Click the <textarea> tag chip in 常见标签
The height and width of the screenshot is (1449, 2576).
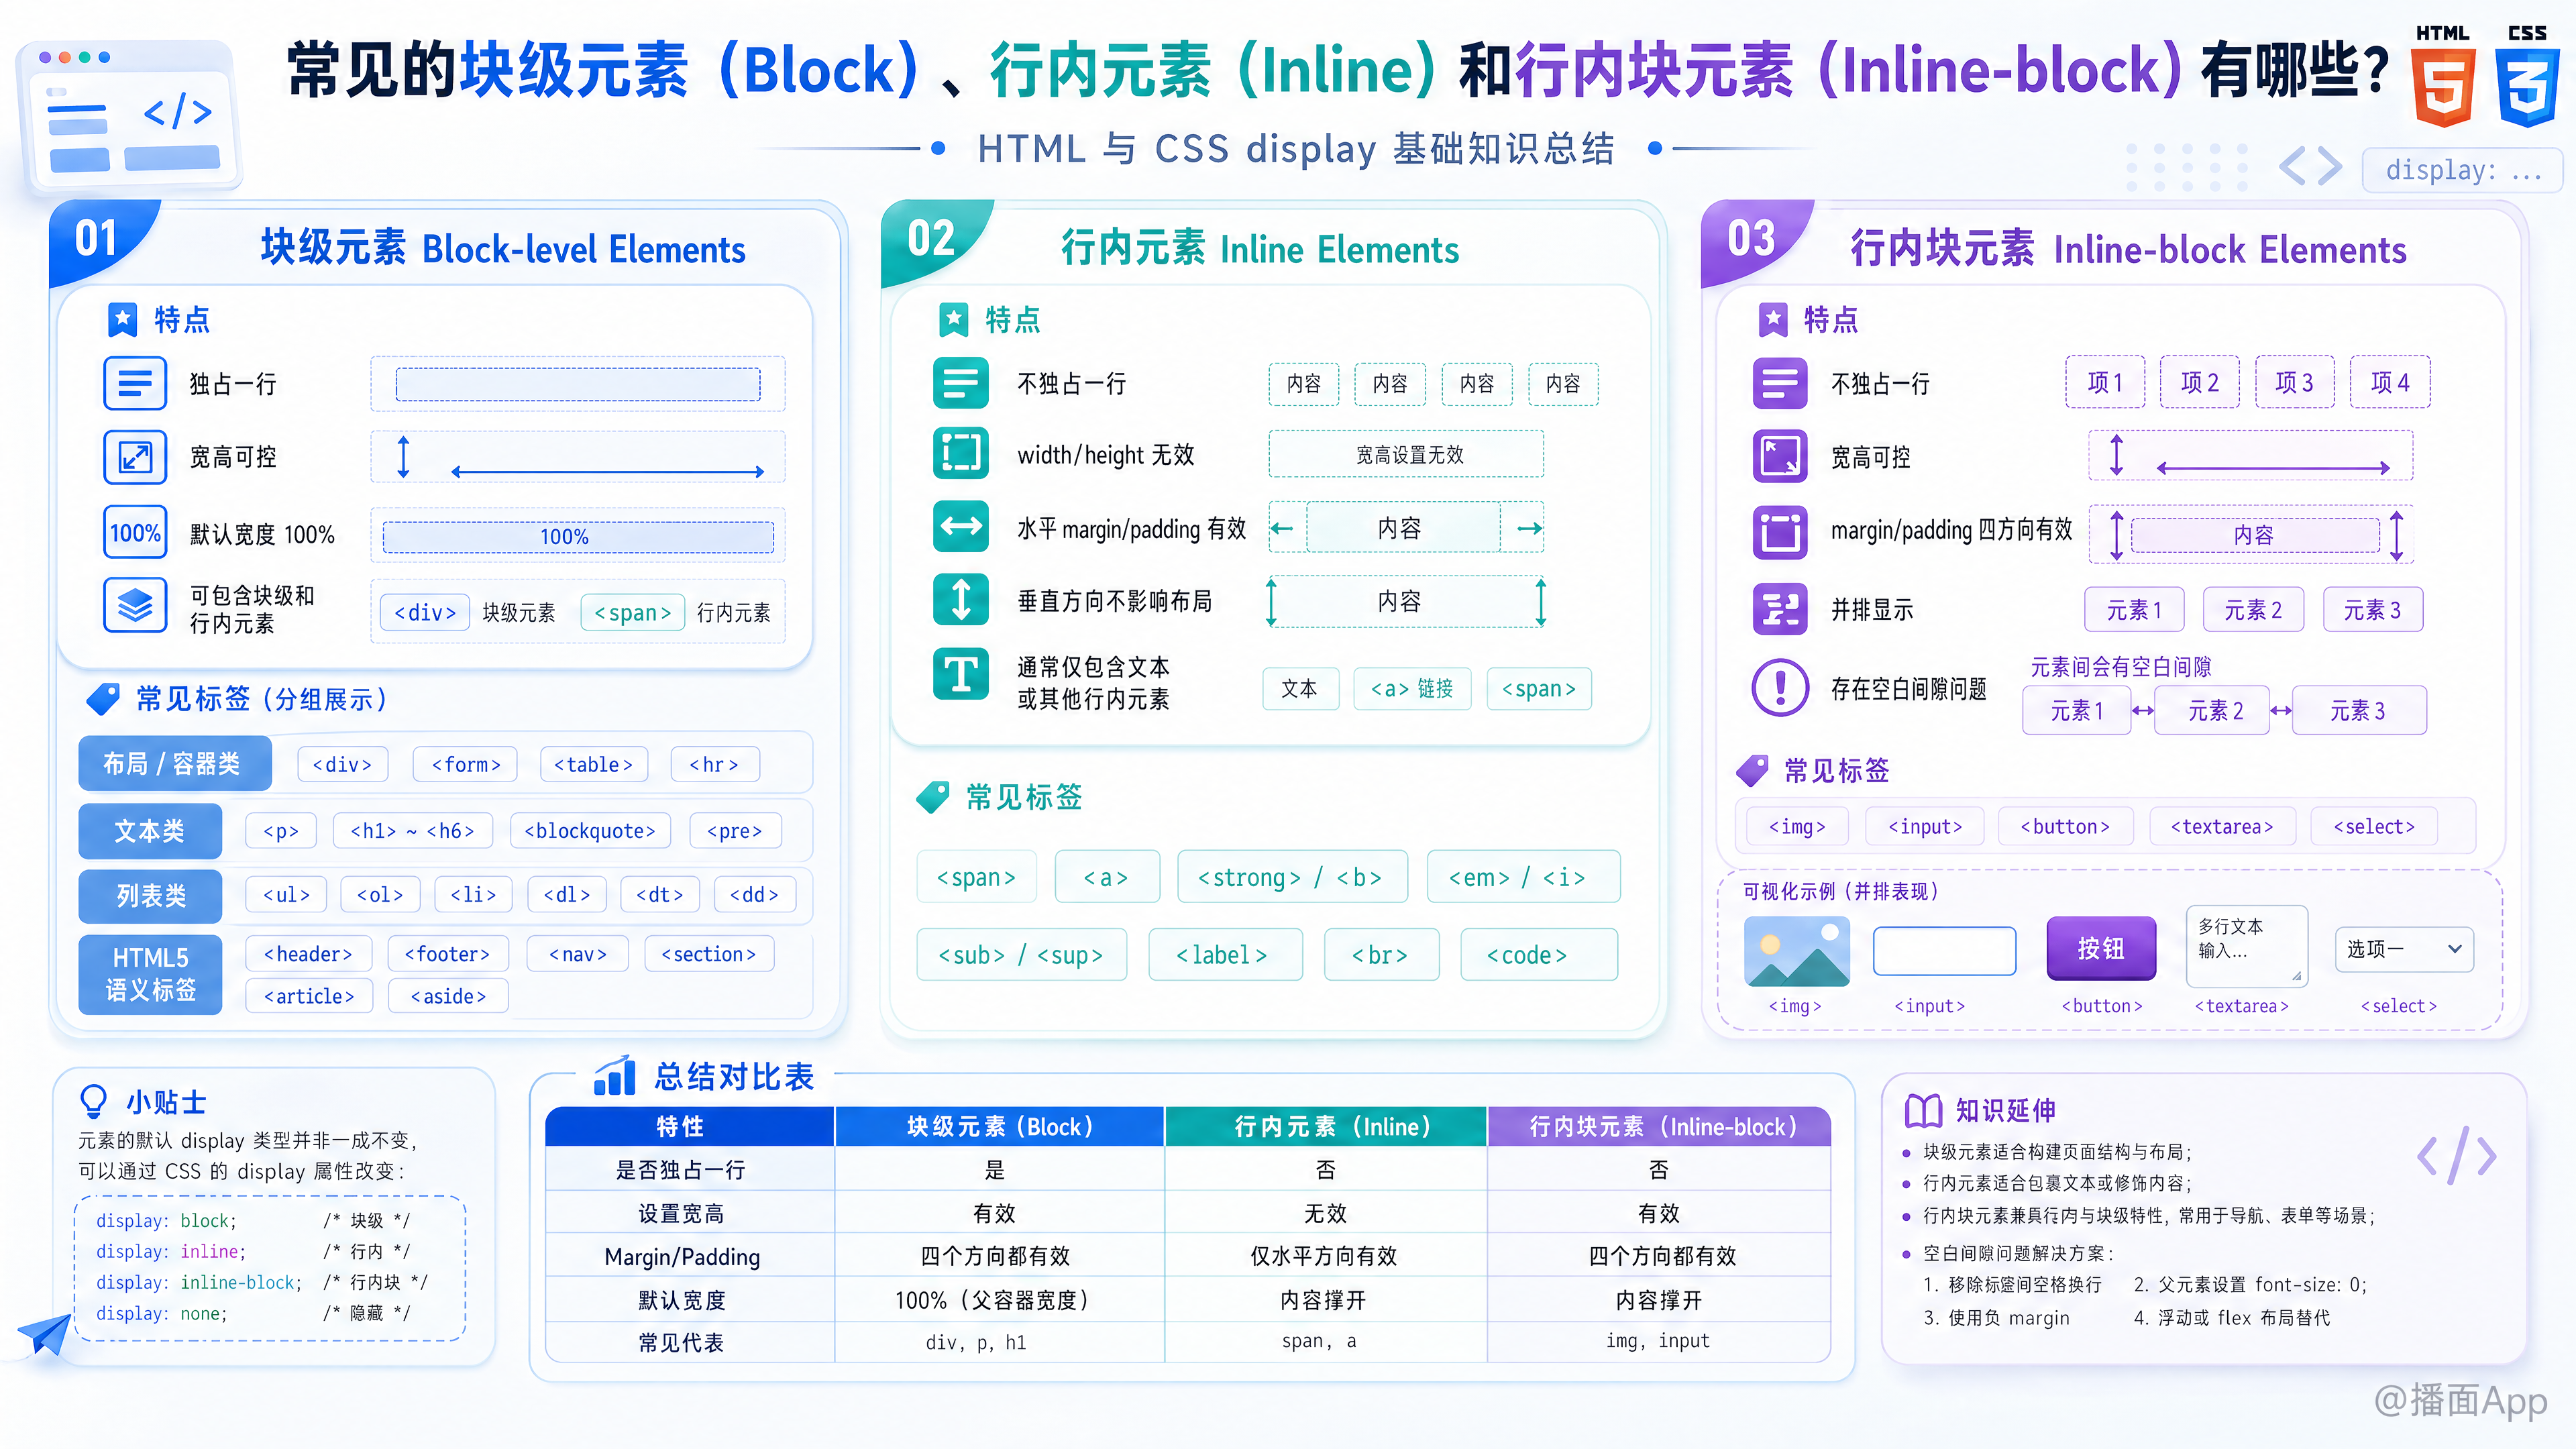2222,827
